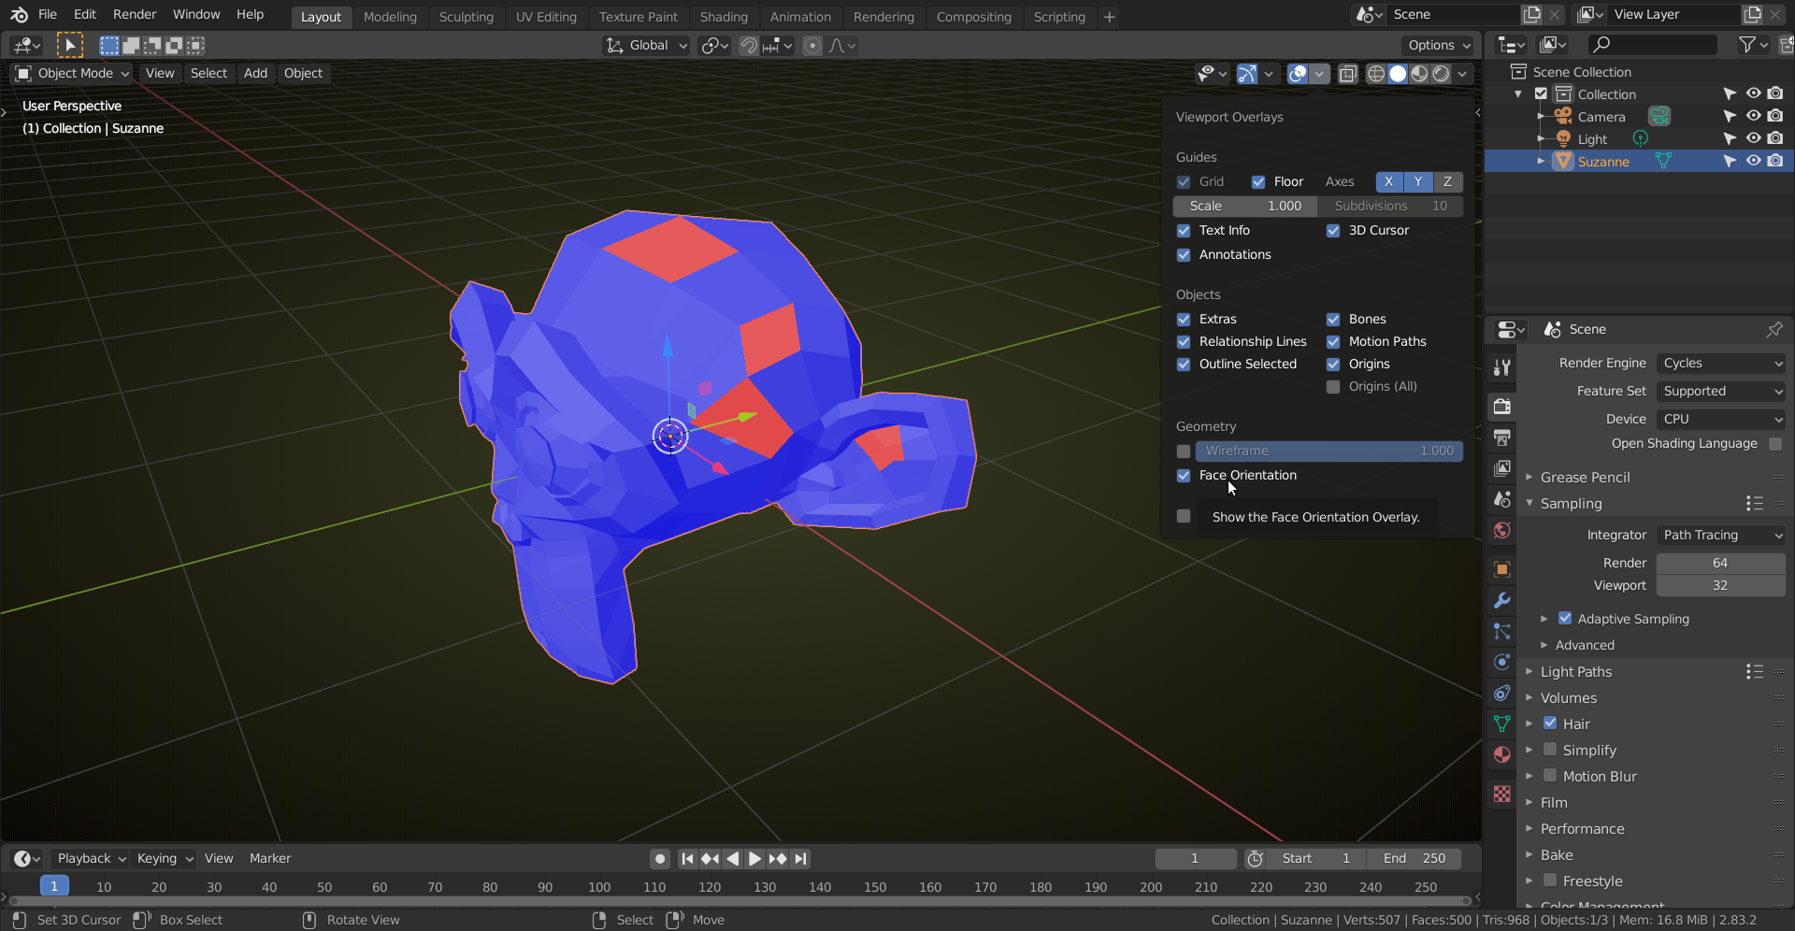Switch to solid viewport shading
This screenshot has height=931, width=1795.
pyautogui.click(x=1398, y=74)
